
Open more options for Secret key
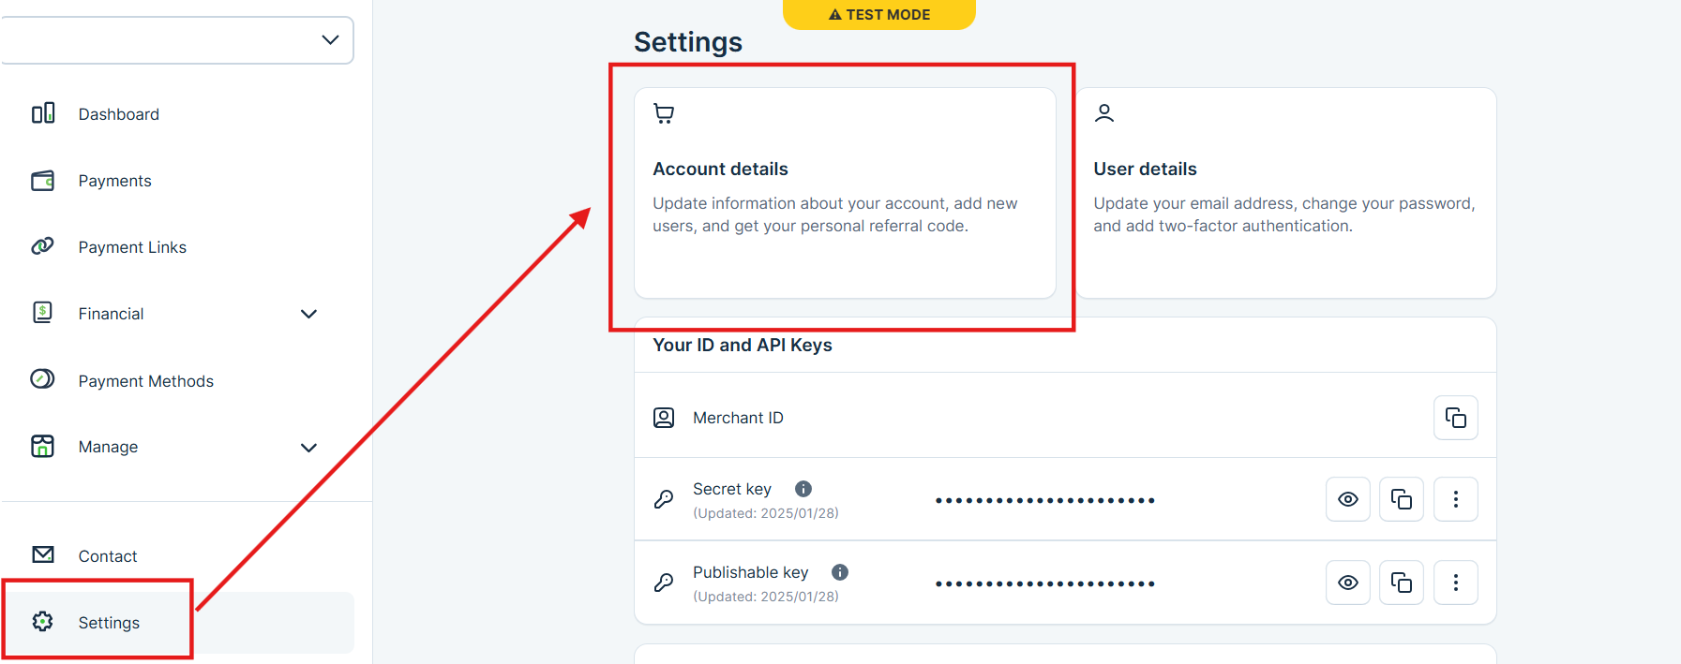(1455, 499)
